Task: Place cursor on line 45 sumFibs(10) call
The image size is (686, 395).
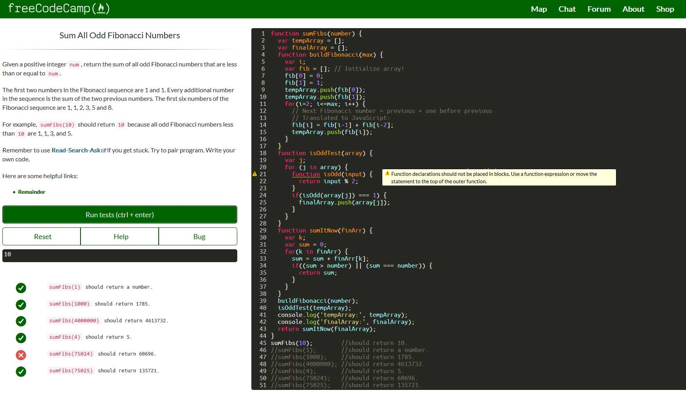Action: pos(292,343)
